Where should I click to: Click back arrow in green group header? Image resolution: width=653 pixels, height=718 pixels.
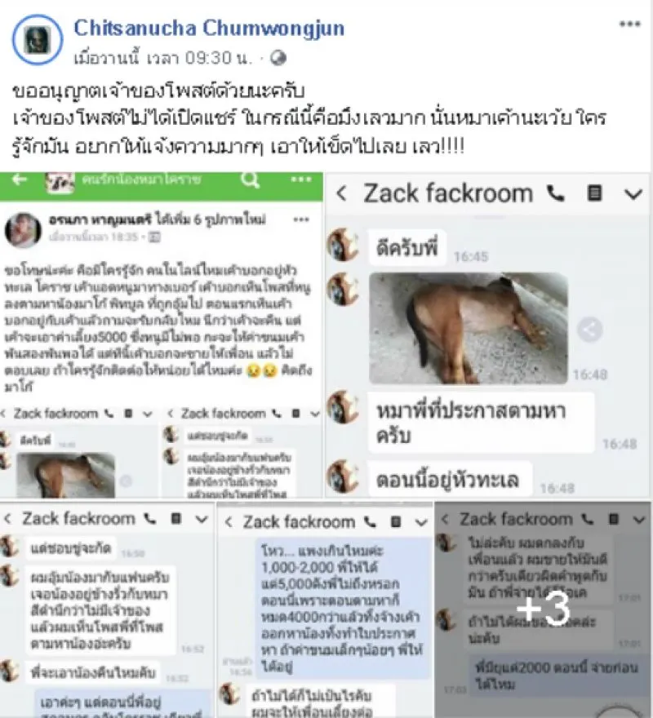pyautogui.click(x=20, y=180)
